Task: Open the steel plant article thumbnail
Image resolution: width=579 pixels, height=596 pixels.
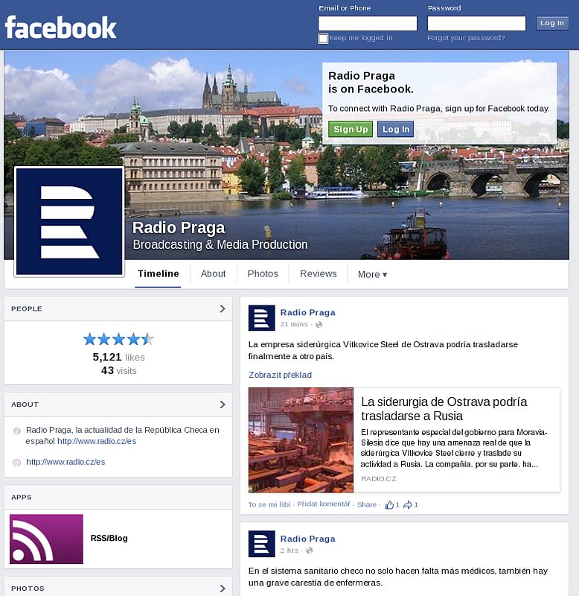Action: tap(301, 440)
